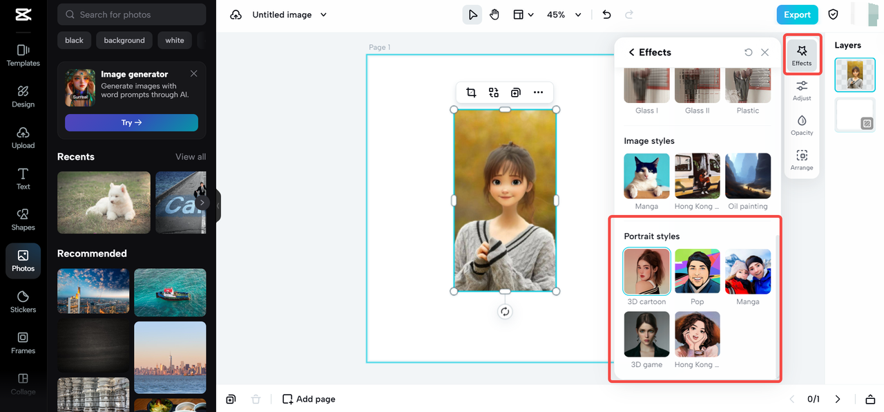Select the girl image layer thumbnail

(x=855, y=75)
